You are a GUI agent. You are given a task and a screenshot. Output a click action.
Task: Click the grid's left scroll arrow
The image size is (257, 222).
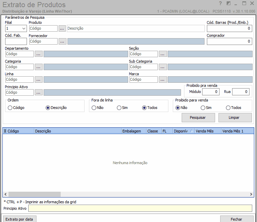[5, 194]
